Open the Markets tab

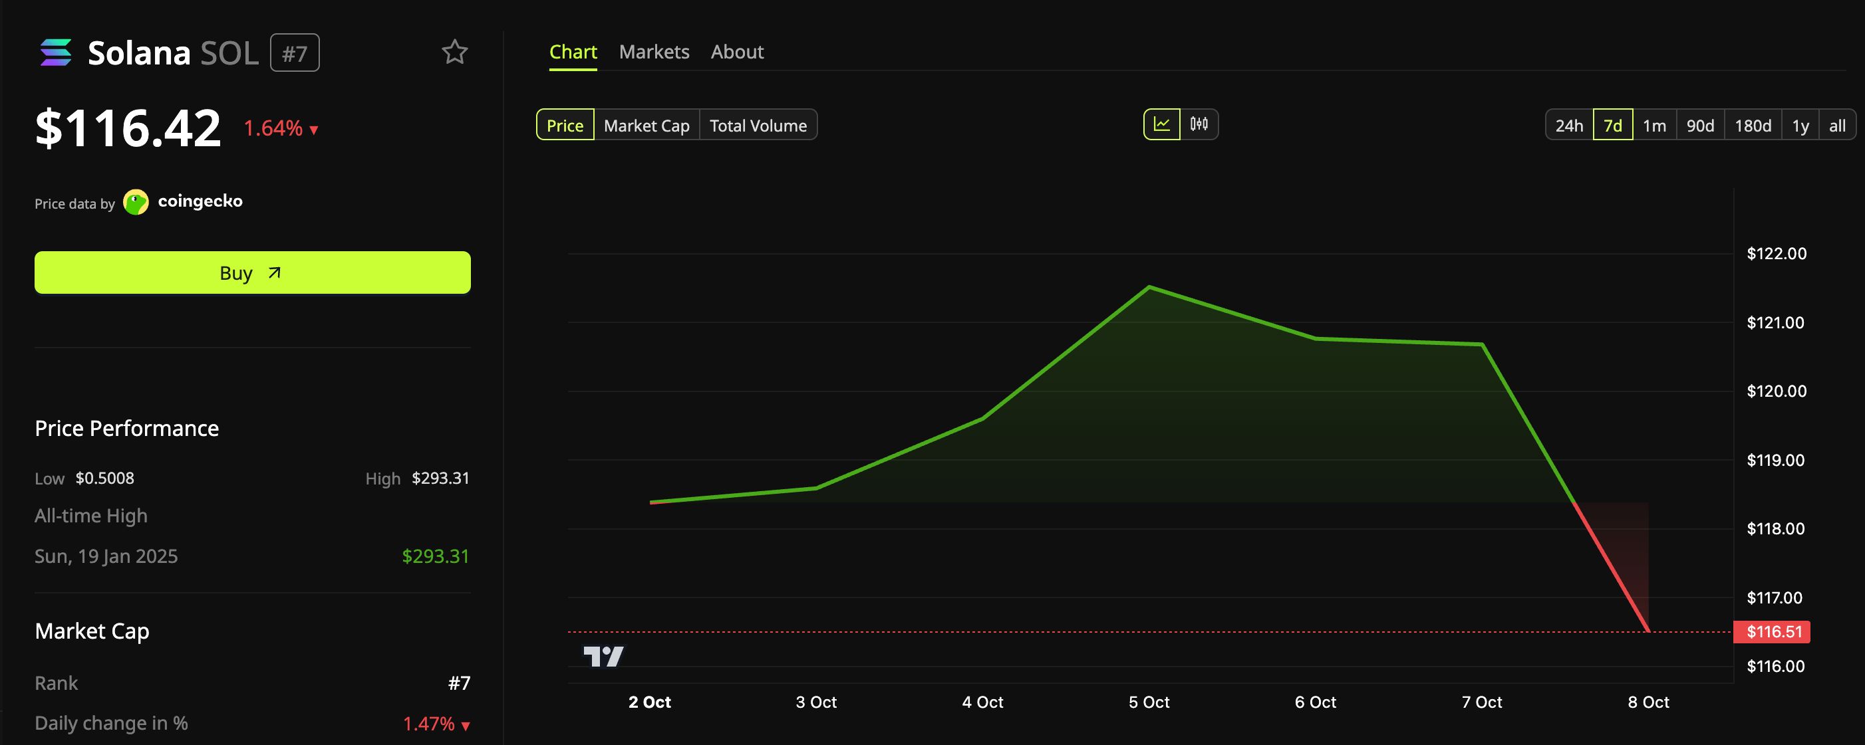654,52
